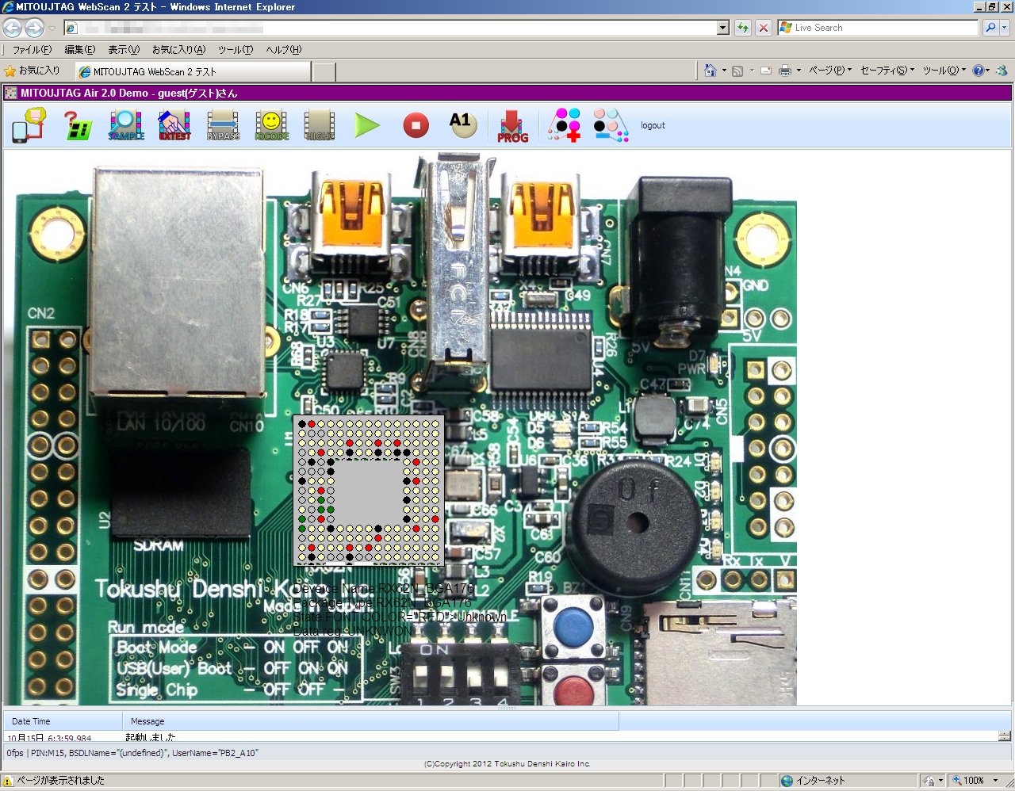This screenshot has height=791, width=1015.
Task: Expand the セーフティ(S) dropdown
Action: tap(887, 71)
